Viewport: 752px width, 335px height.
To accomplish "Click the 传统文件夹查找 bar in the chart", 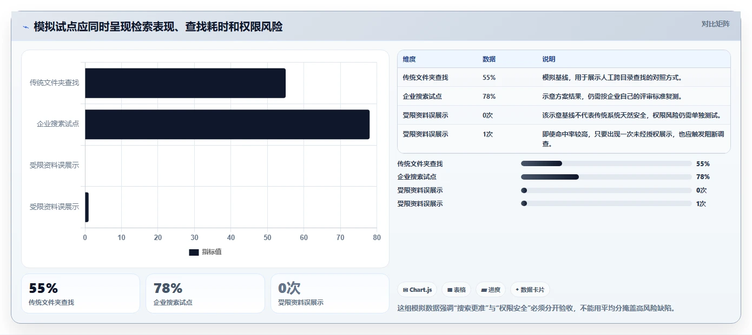I will coord(185,83).
